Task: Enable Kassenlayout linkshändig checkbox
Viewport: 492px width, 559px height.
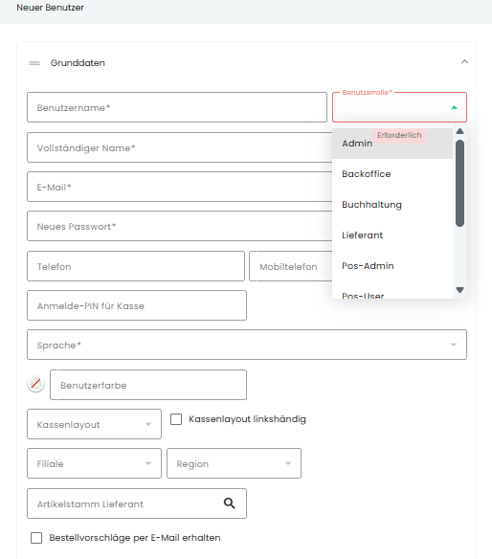Action: [x=176, y=419]
